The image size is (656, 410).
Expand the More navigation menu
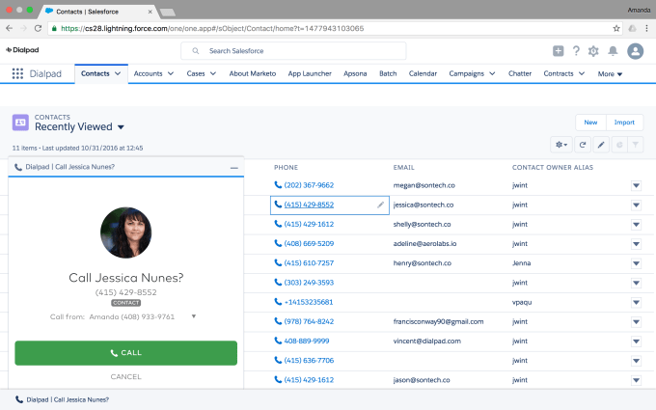coord(610,73)
